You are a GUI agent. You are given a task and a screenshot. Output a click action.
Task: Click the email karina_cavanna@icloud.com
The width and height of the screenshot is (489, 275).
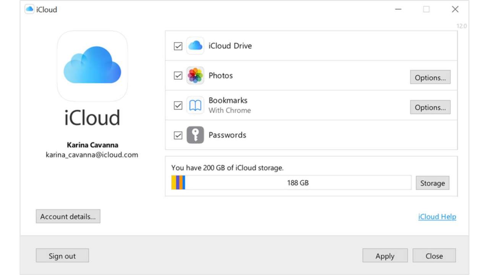(92, 155)
